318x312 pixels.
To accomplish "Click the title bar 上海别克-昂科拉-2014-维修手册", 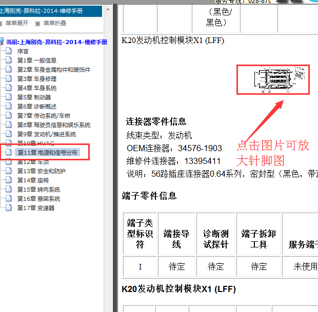I will click(51, 11).
